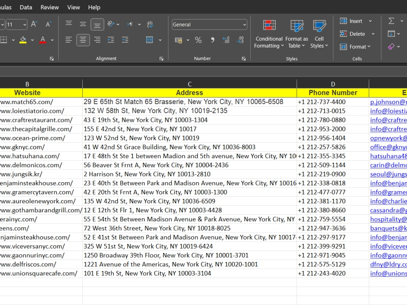407x305 pixels.
Task: Select cell with +1 212-243-4020
Action: coord(333,273)
